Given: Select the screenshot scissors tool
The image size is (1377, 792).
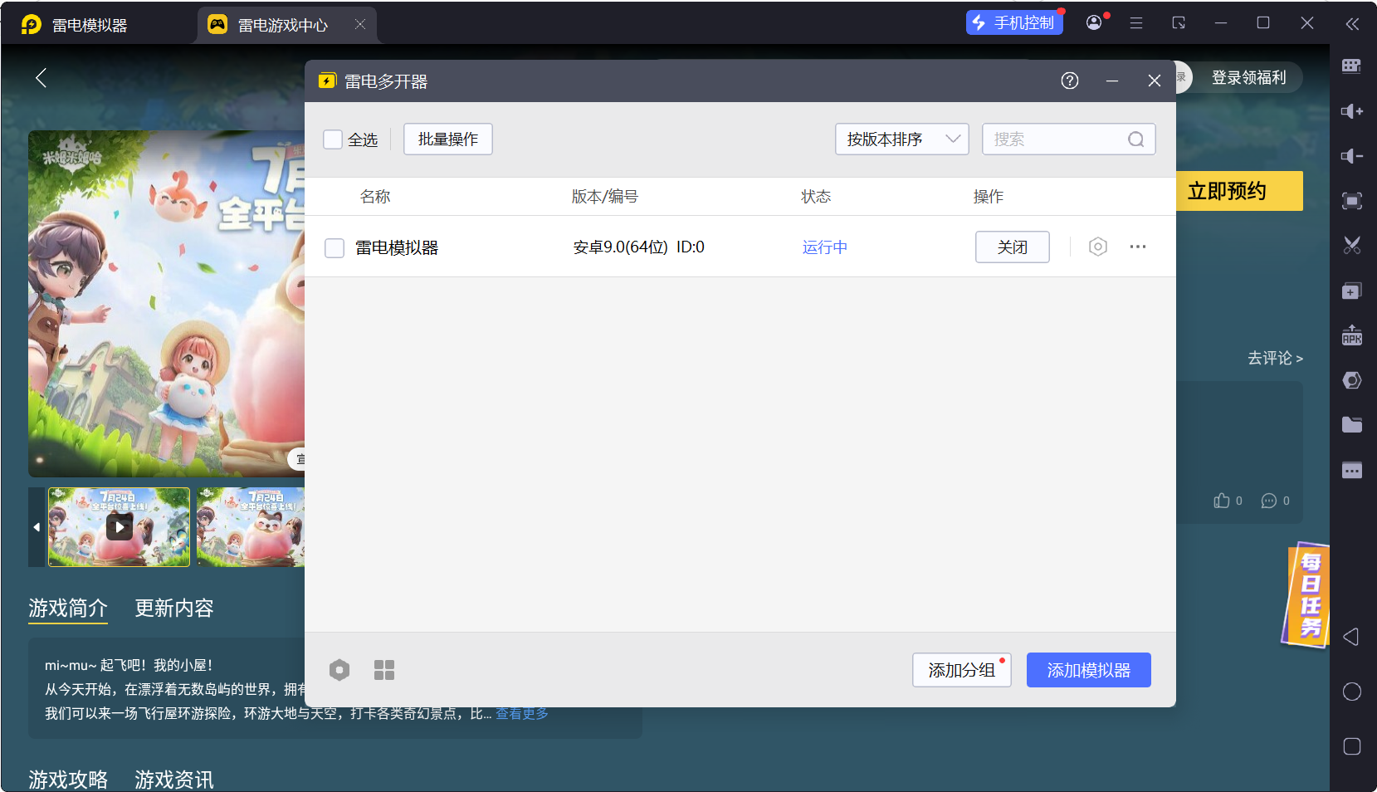Looking at the screenshot, I should [x=1350, y=245].
